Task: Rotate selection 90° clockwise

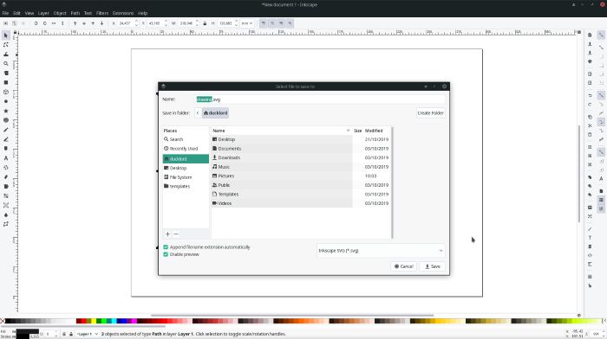Action: pyautogui.click(x=45, y=23)
